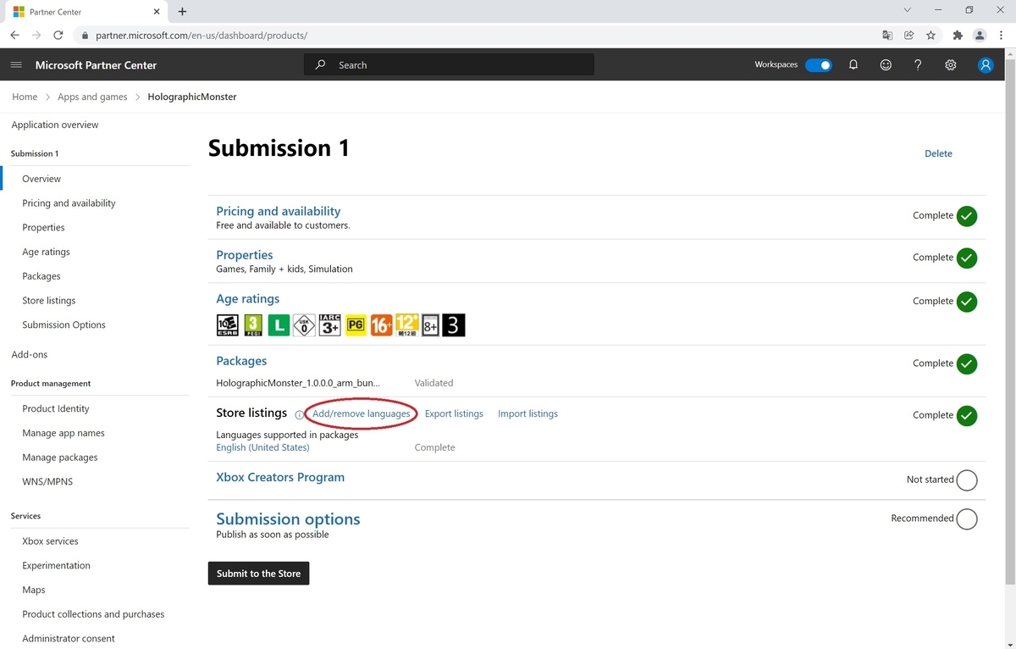Viewport: 1016px width, 649px height.
Task: Click the Import listings link
Action: (527, 414)
